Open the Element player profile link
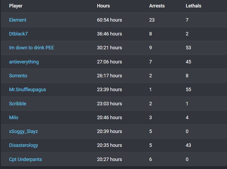The height and width of the screenshot is (169, 227). (x=18, y=20)
